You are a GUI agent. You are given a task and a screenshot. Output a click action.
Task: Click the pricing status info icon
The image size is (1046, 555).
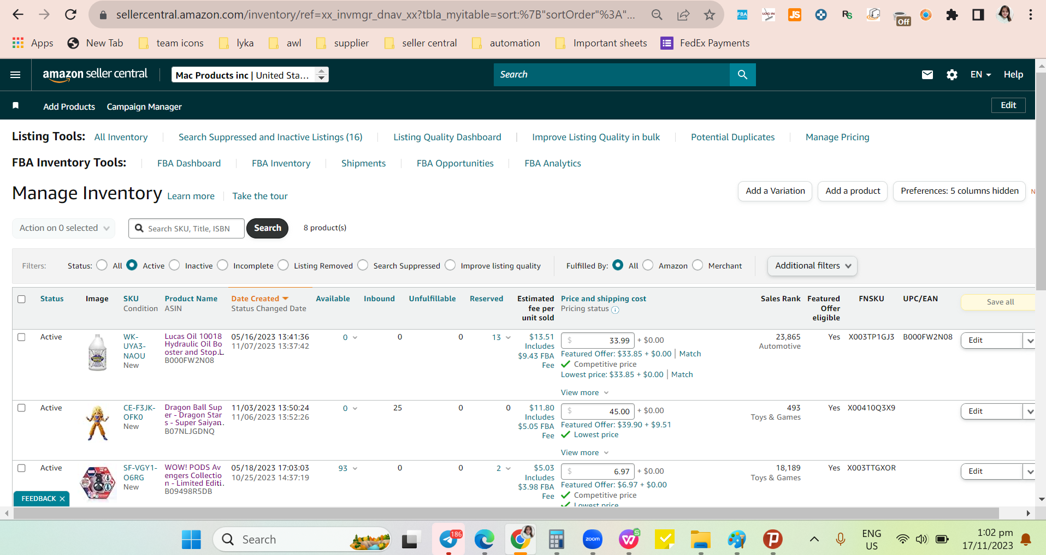click(x=615, y=309)
